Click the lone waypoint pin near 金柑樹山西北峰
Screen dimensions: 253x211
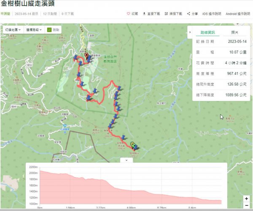pyautogui.click(x=124, y=137)
